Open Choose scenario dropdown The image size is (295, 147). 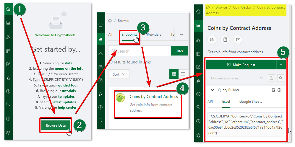[236, 78]
